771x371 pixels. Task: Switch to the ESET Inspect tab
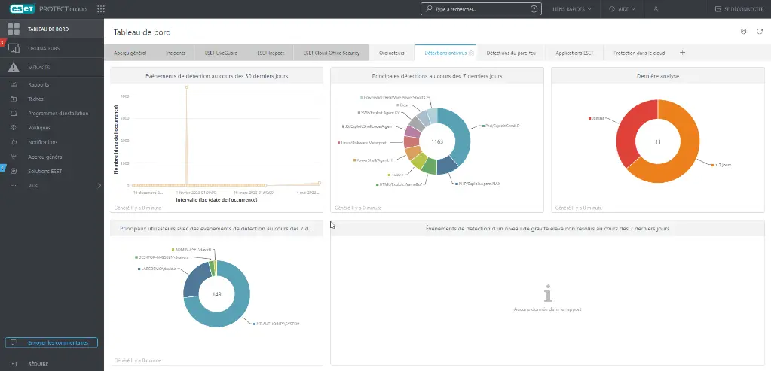click(x=271, y=53)
